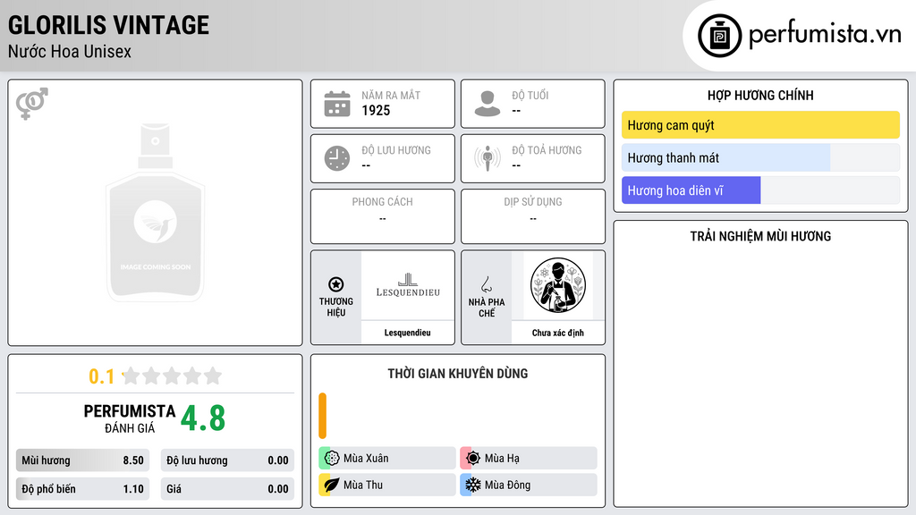Image resolution: width=916 pixels, height=515 pixels.
Task: Click the orange recommended-time bar
Action: click(x=322, y=416)
